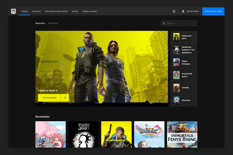Select Rogue Company thumbnail in the sidebar

176,62
